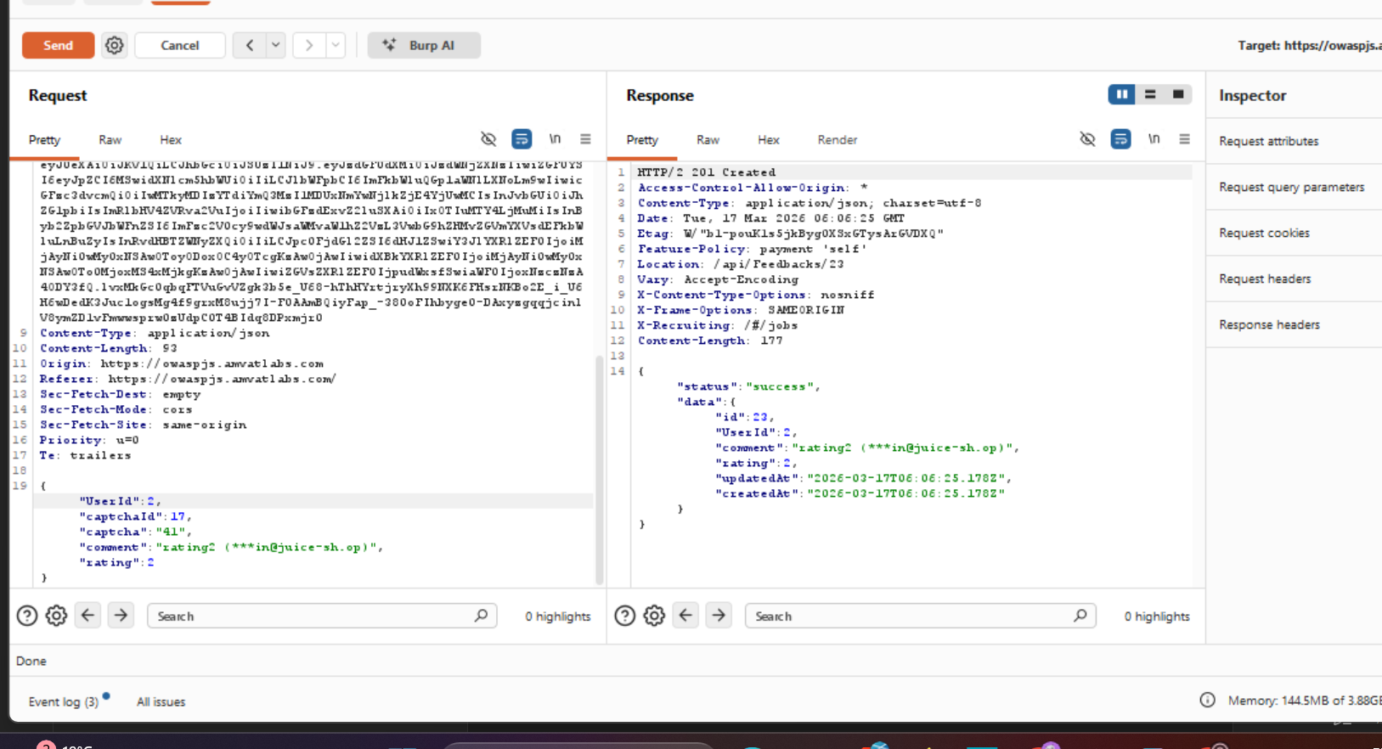The height and width of the screenshot is (749, 1382).
Task: Expand the history back dropdown arrow
Action: click(x=275, y=45)
